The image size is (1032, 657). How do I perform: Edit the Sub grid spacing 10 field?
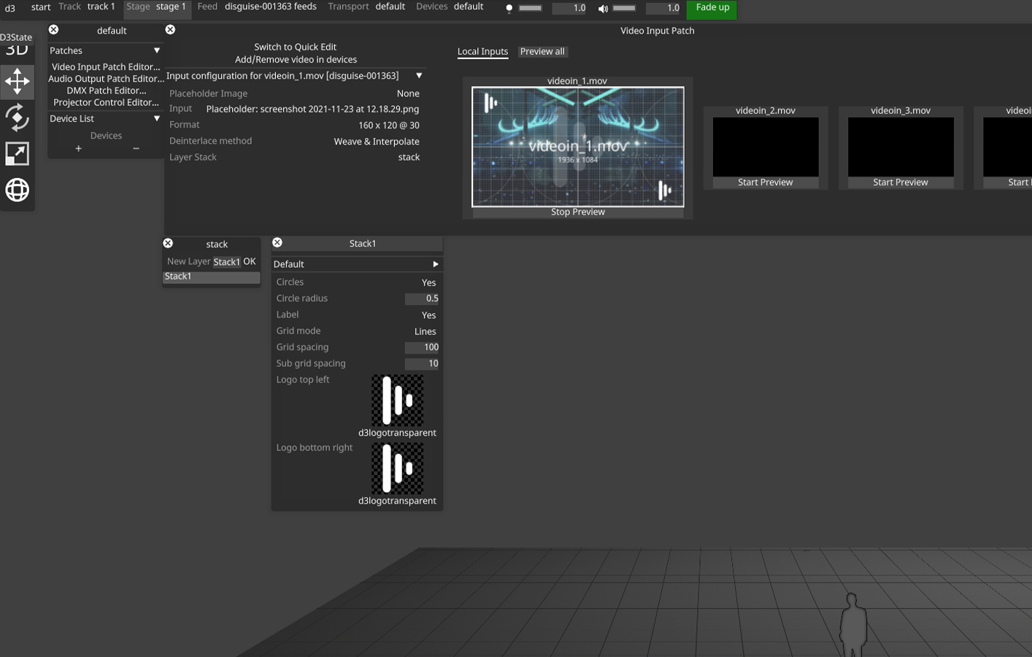pos(423,364)
